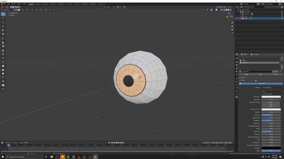Open the Christensen-Burley subsurface method dropdown
284x159 pixels.
pos(272,94)
